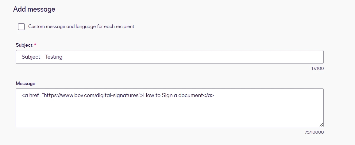Image resolution: width=355 pixels, height=145 pixels.
Task: Click the 75/10000 message character counter
Action: [x=314, y=132]
